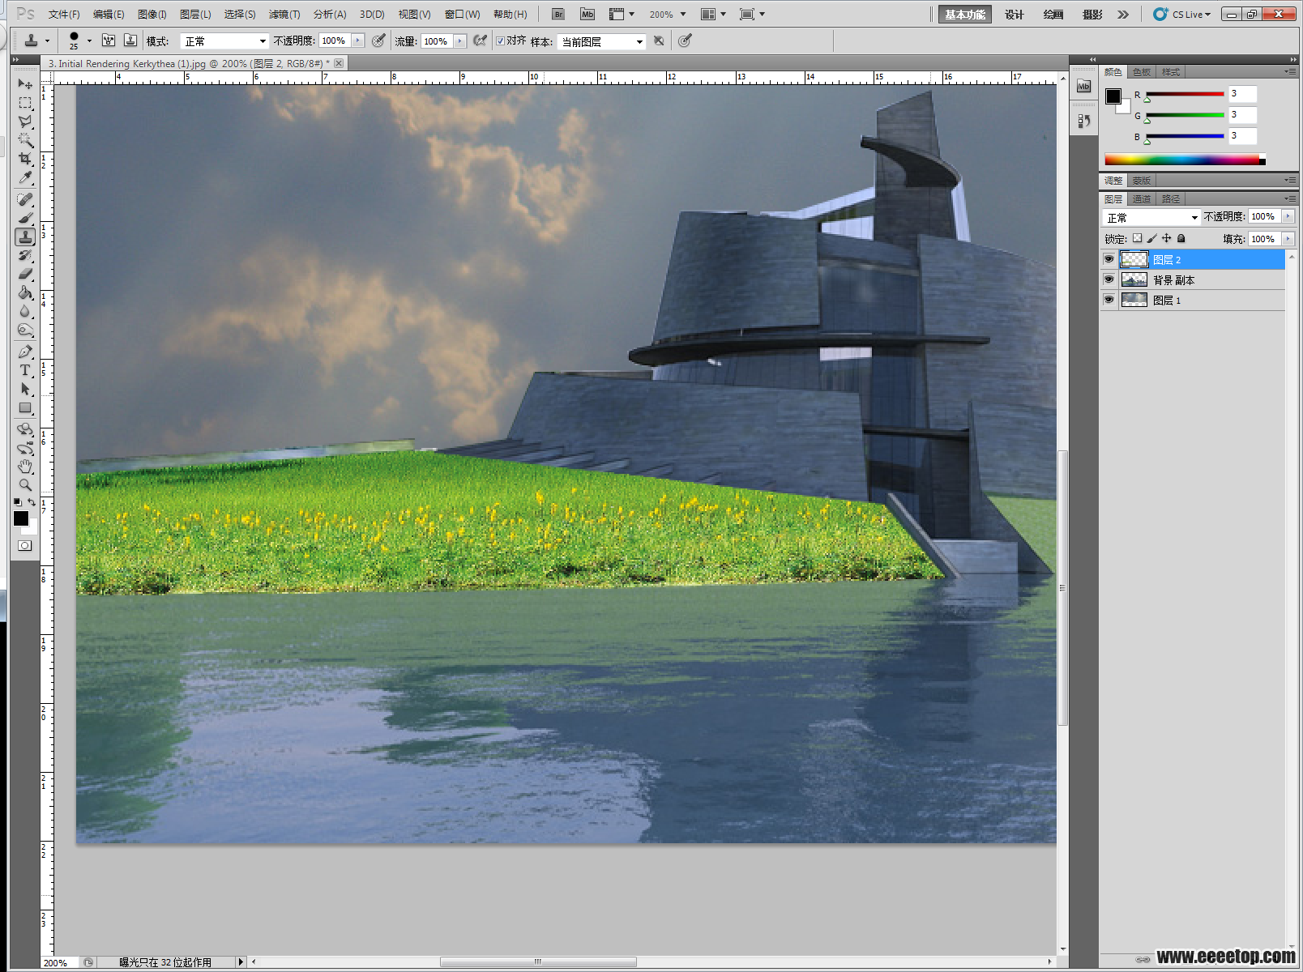
Task: Select the Rectangle shape tool
Action: point(25,408)
